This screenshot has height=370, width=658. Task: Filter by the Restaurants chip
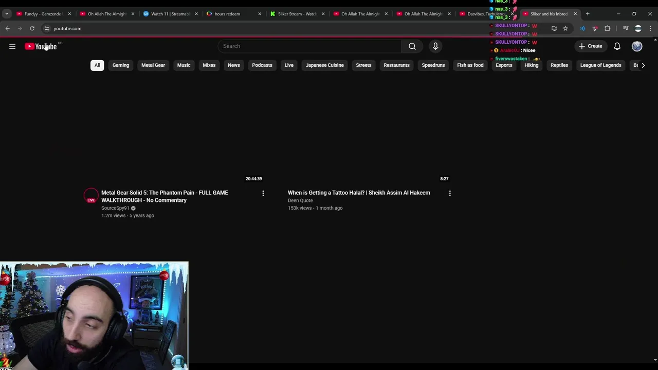[x=396, y=65]
